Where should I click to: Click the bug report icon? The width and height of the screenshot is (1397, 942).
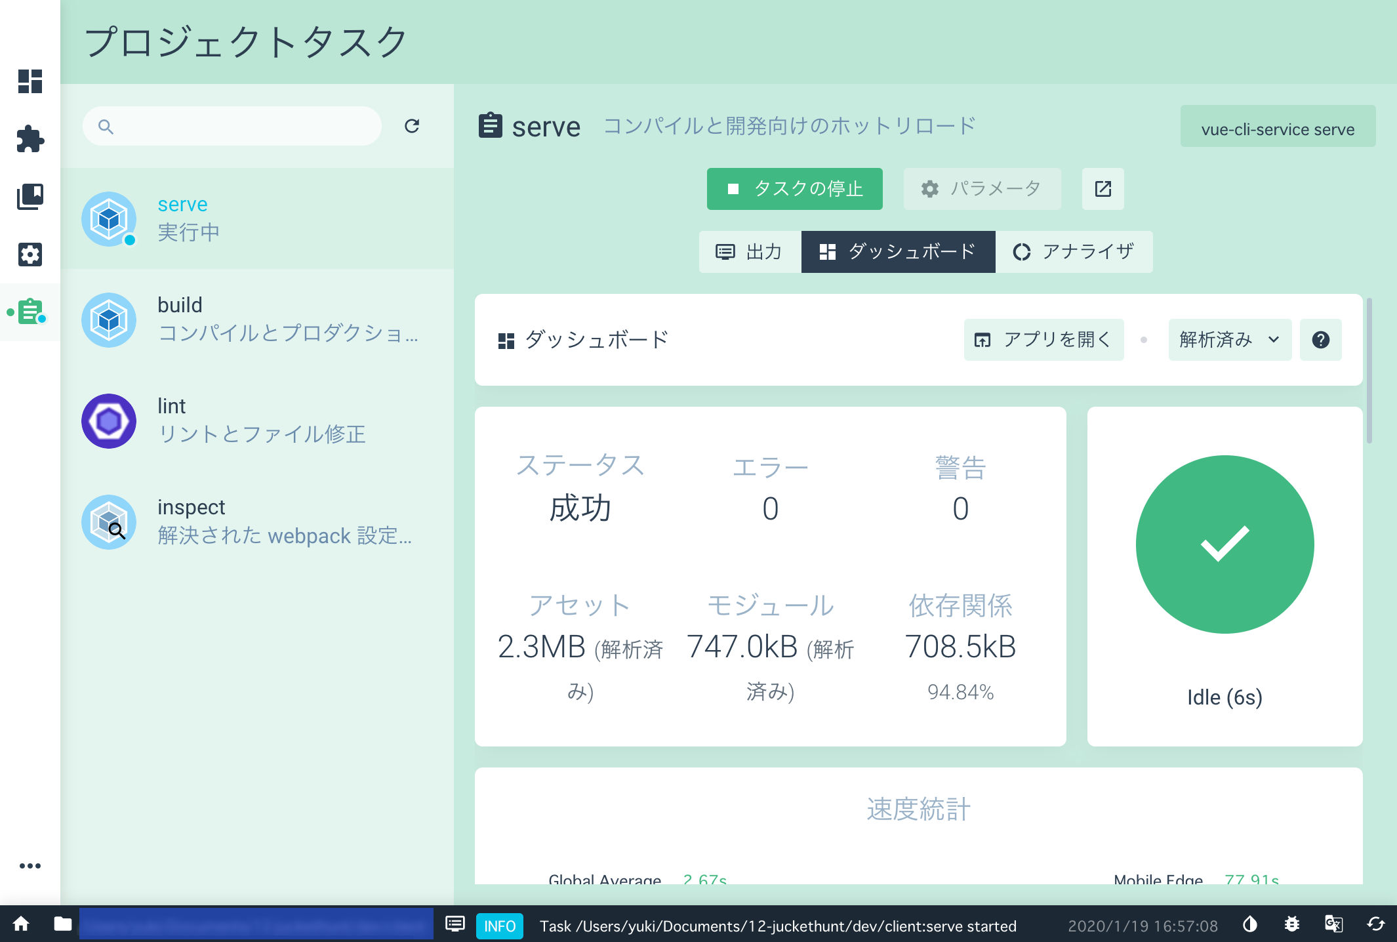point(1291,925)
